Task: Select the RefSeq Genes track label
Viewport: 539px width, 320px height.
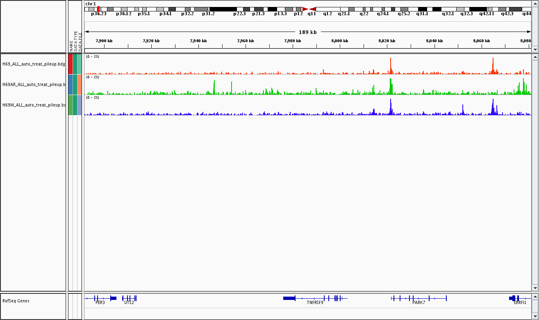Action: pos(16,301)
